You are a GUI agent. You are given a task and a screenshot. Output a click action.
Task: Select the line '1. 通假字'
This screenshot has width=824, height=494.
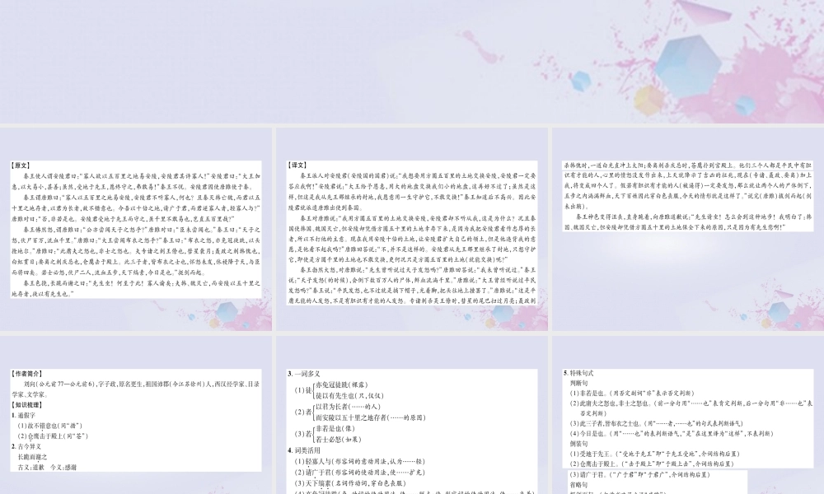click(24, 415)
